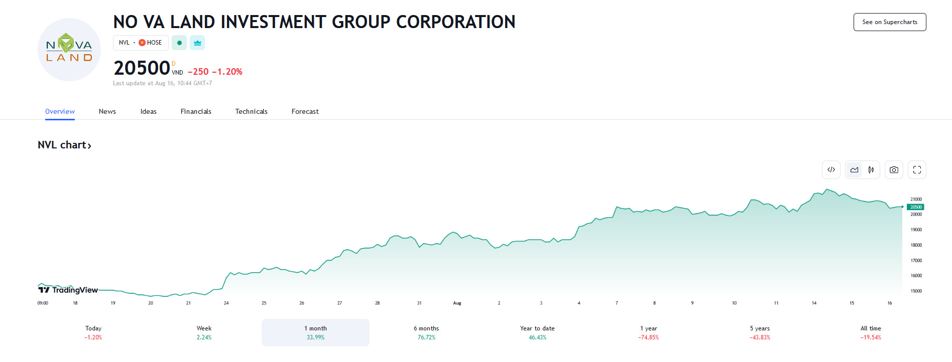Open the Forecast tab

click(x=305, y=111)
